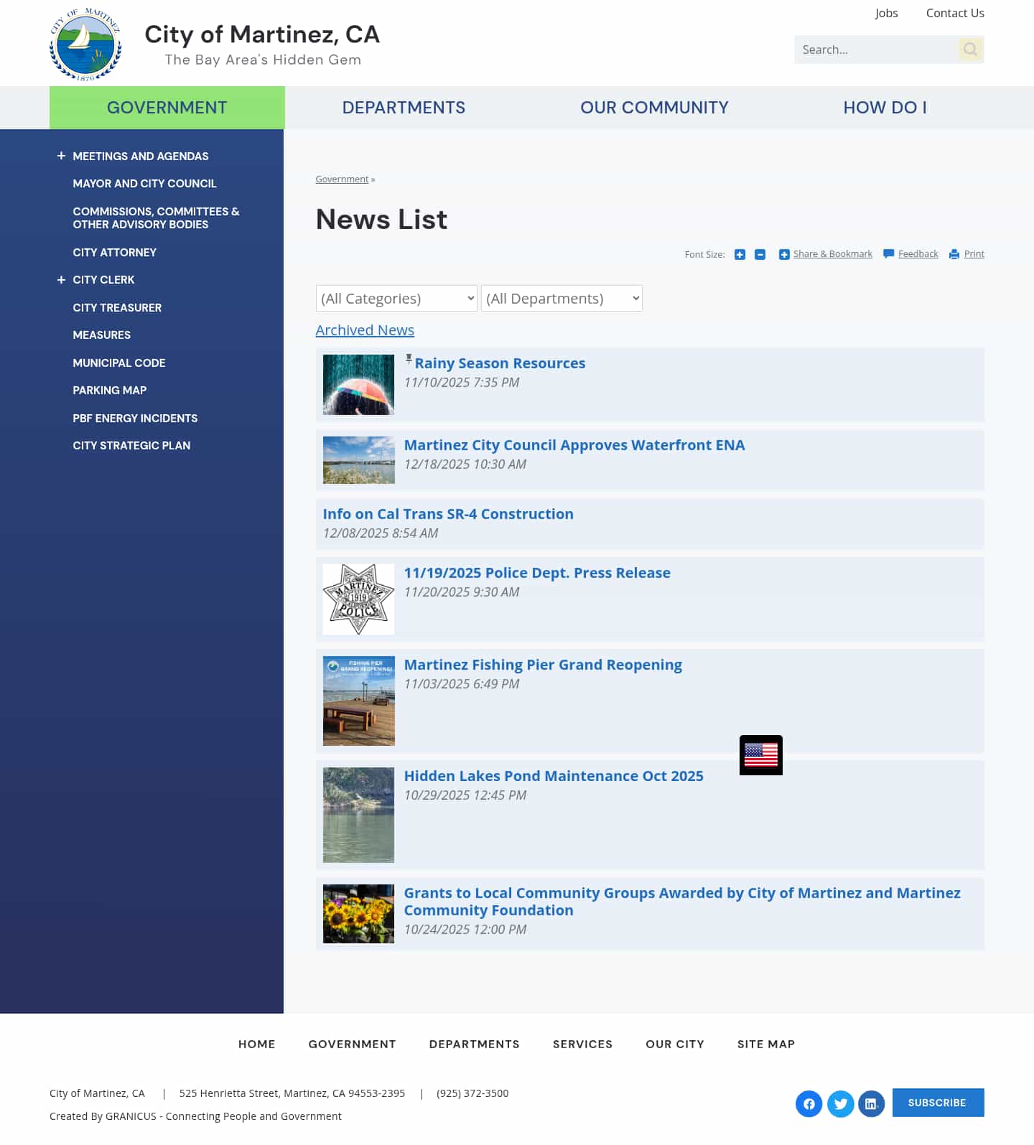Click Services in footer navigation
Image resolution: width=1034 pixels, height=1145 pixels.
(582, 1044)
